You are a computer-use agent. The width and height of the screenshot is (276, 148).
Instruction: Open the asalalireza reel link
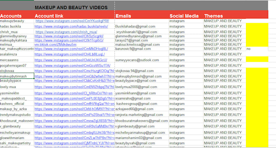(x=69, y=54)
